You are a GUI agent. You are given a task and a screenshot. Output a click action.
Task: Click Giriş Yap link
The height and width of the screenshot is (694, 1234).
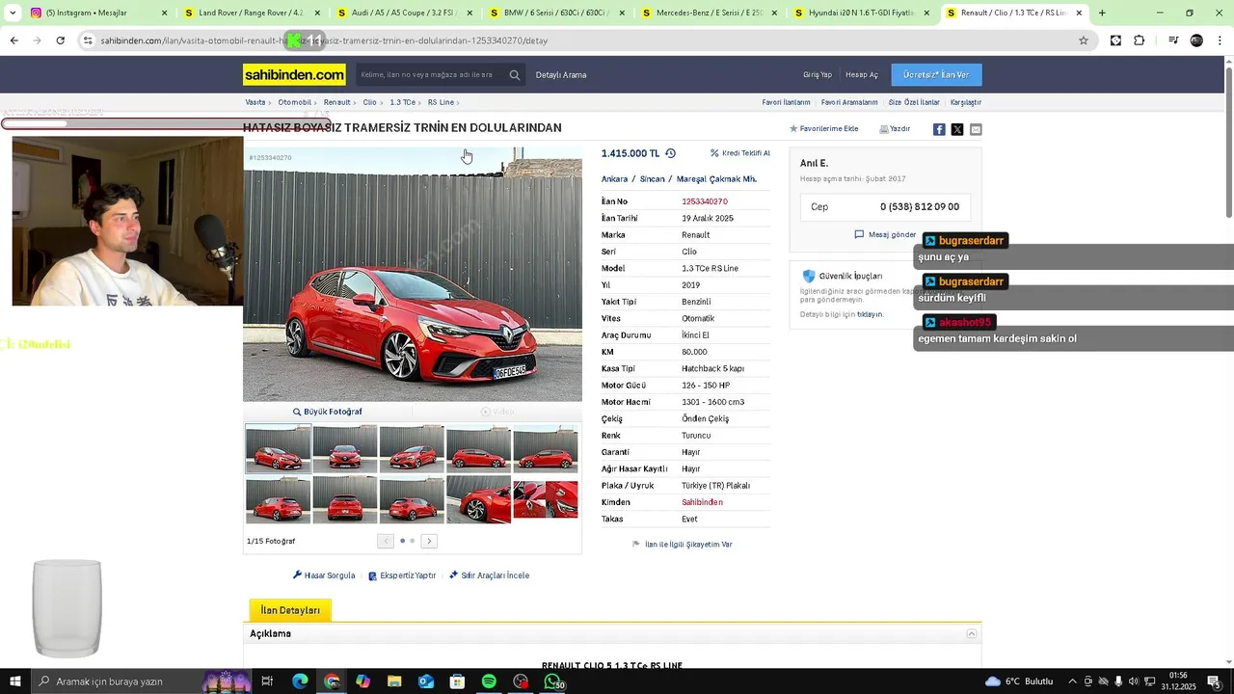[818, 75]
